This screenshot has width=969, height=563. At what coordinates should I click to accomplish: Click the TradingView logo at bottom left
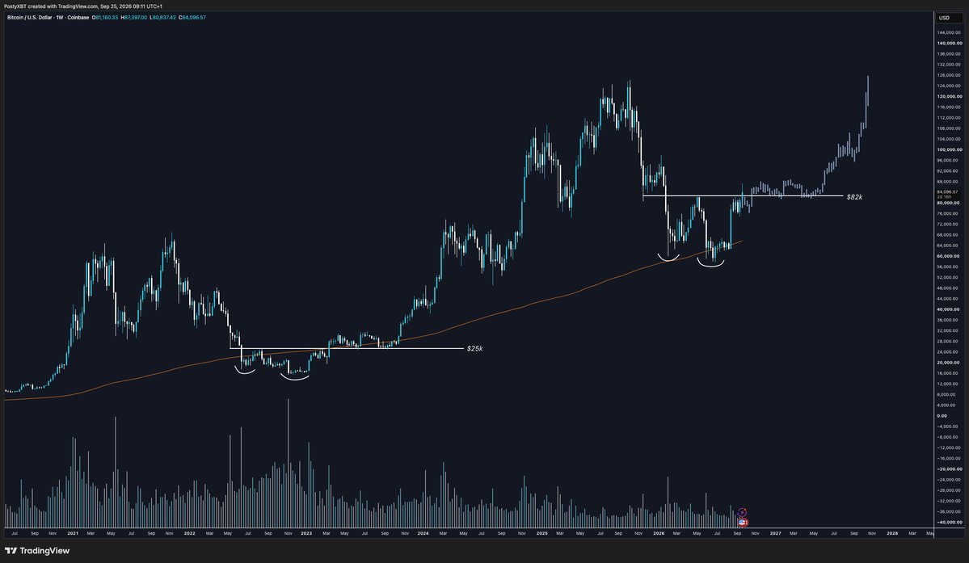[x=37, y=551]
